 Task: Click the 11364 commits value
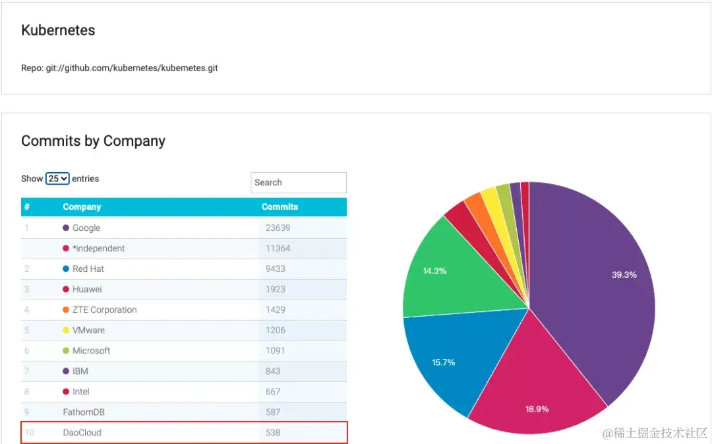point(278,248)
